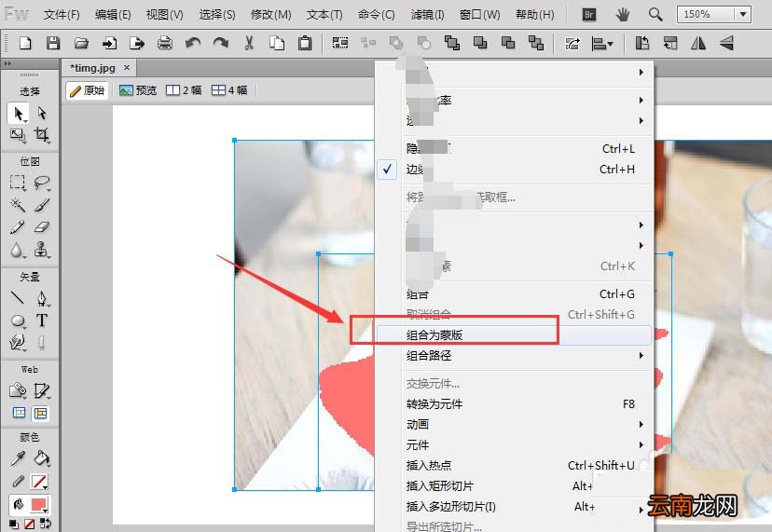Select the Line tool
The height and width of the screenshot is (532, 772).
[19, 298]
